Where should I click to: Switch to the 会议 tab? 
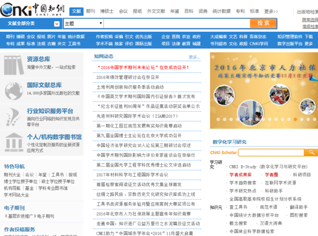[x=123, y=11]
